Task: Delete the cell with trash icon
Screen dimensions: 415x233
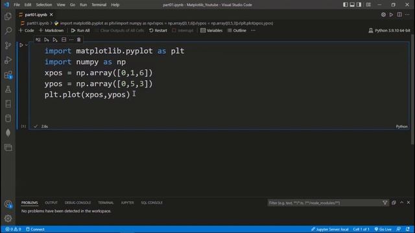Action: tap(78, 39)
